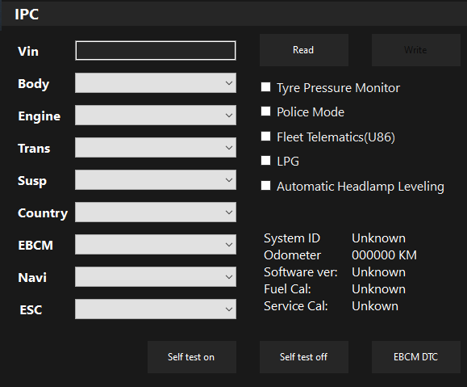Expand the Engine combo box
The image size is (467, 387).
tap(156, 116)
